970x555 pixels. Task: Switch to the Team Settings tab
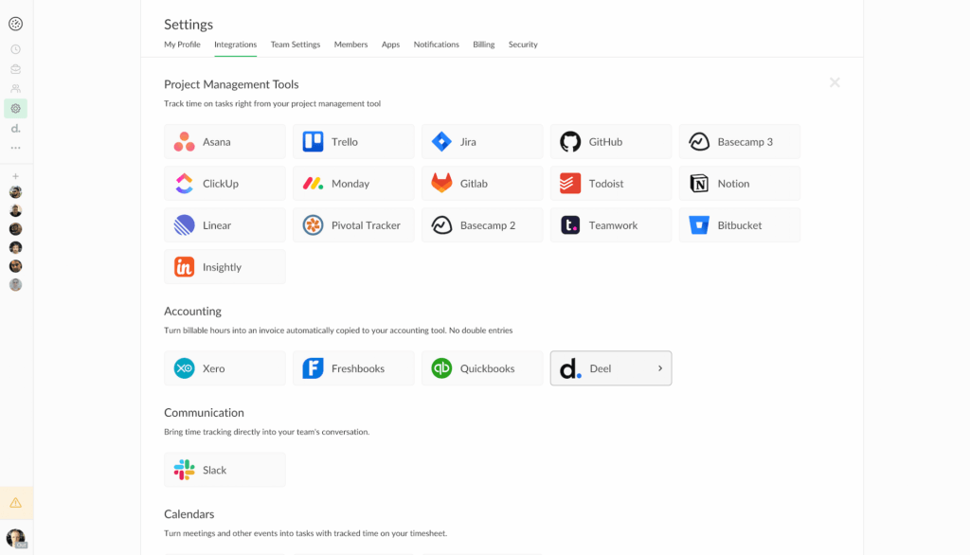pyautogui.click(x=296, y=45)
